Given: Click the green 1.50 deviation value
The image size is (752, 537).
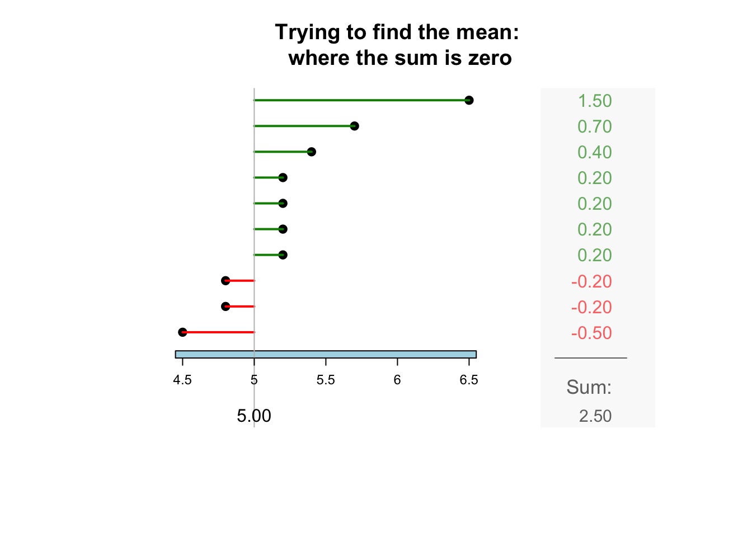Looking at the screenshot, I should [594, 101].
